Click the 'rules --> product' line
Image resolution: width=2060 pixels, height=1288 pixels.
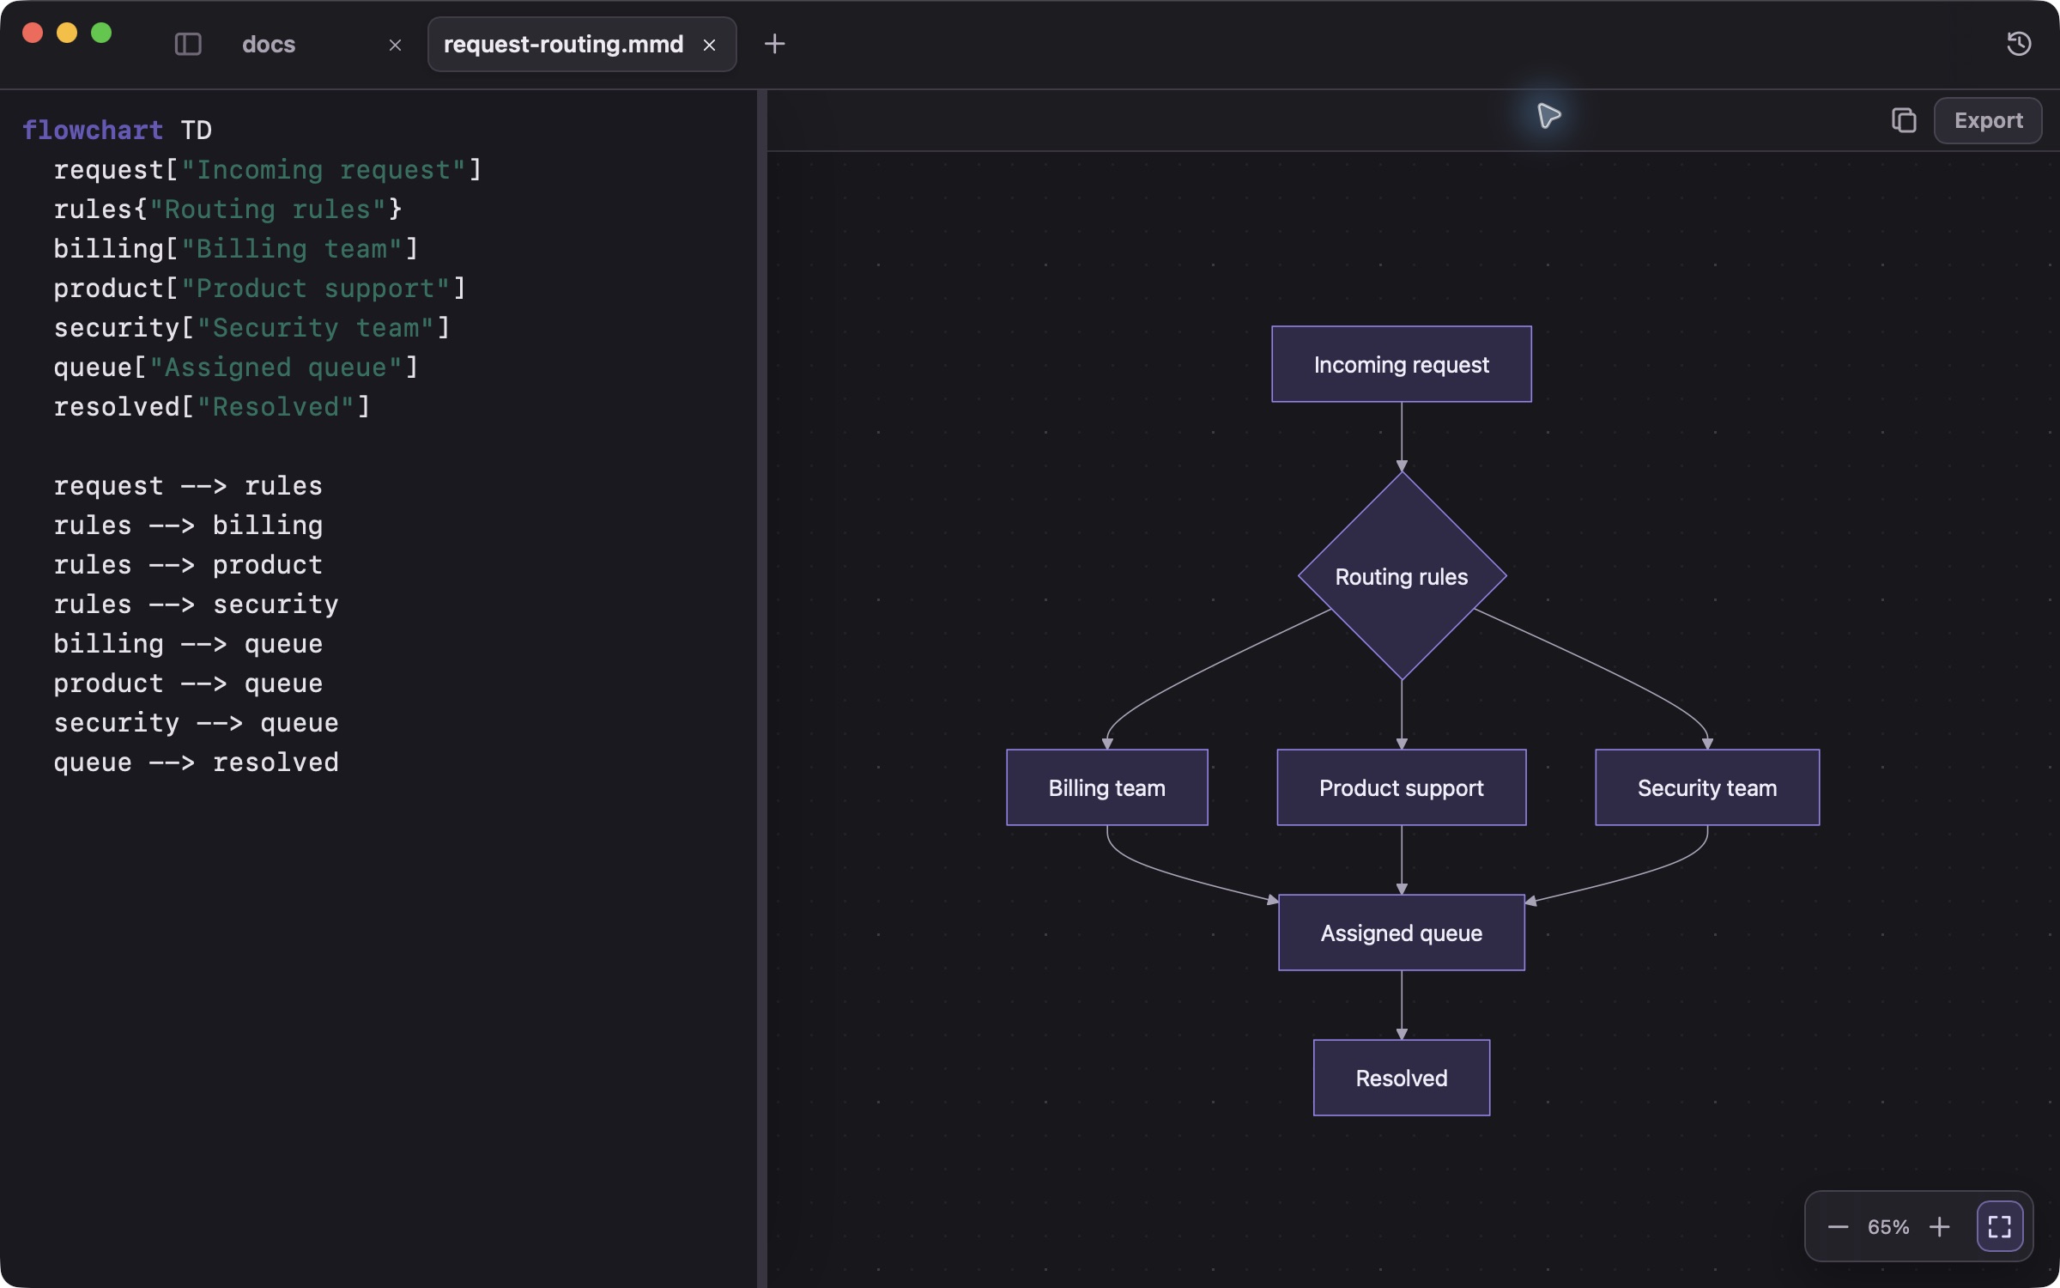click(188, 564)
